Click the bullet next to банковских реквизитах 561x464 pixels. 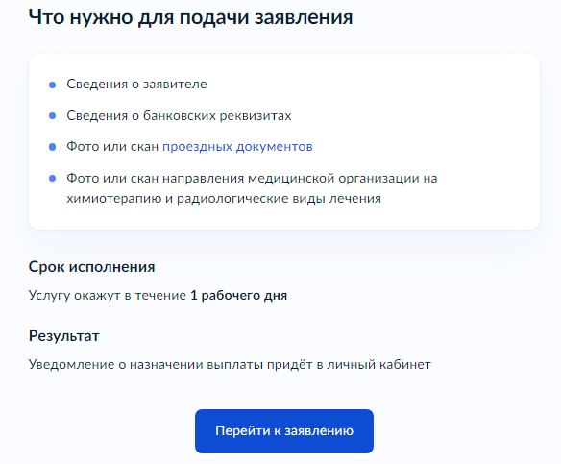[52, 116]
